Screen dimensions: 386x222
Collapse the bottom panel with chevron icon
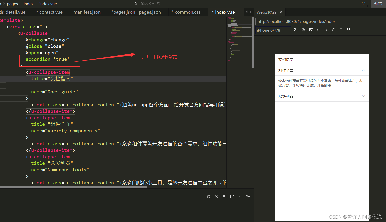[240, 196]
